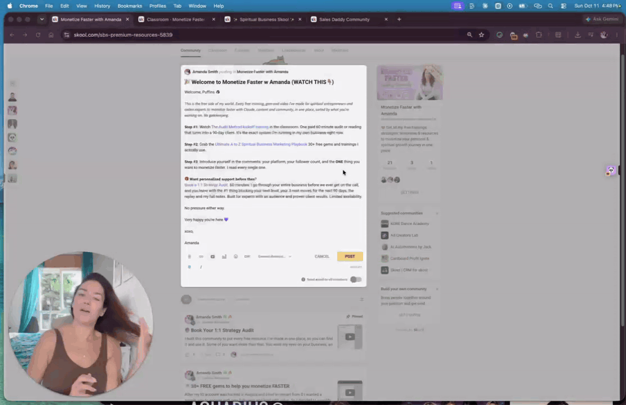The image size is (626, 405).
Task: Open the Book Your 1:1 Strategy Audit post
Action: point(222,330)
